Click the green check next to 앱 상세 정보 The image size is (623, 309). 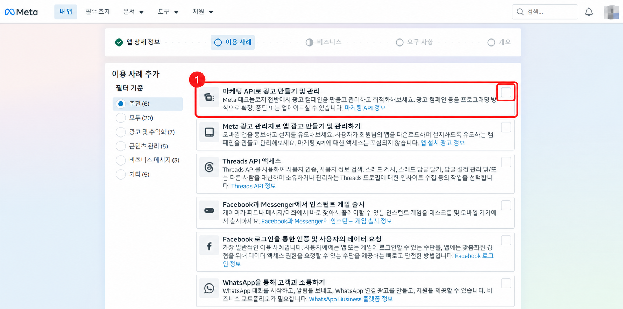pos(119,42)
